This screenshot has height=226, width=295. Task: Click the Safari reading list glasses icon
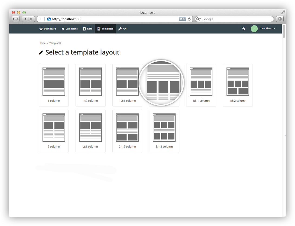tap(16, 19)
